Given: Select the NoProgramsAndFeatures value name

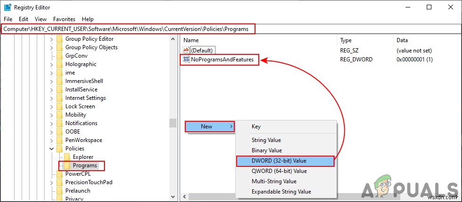Looking at the screenshot, I should (x=223, y=60).
